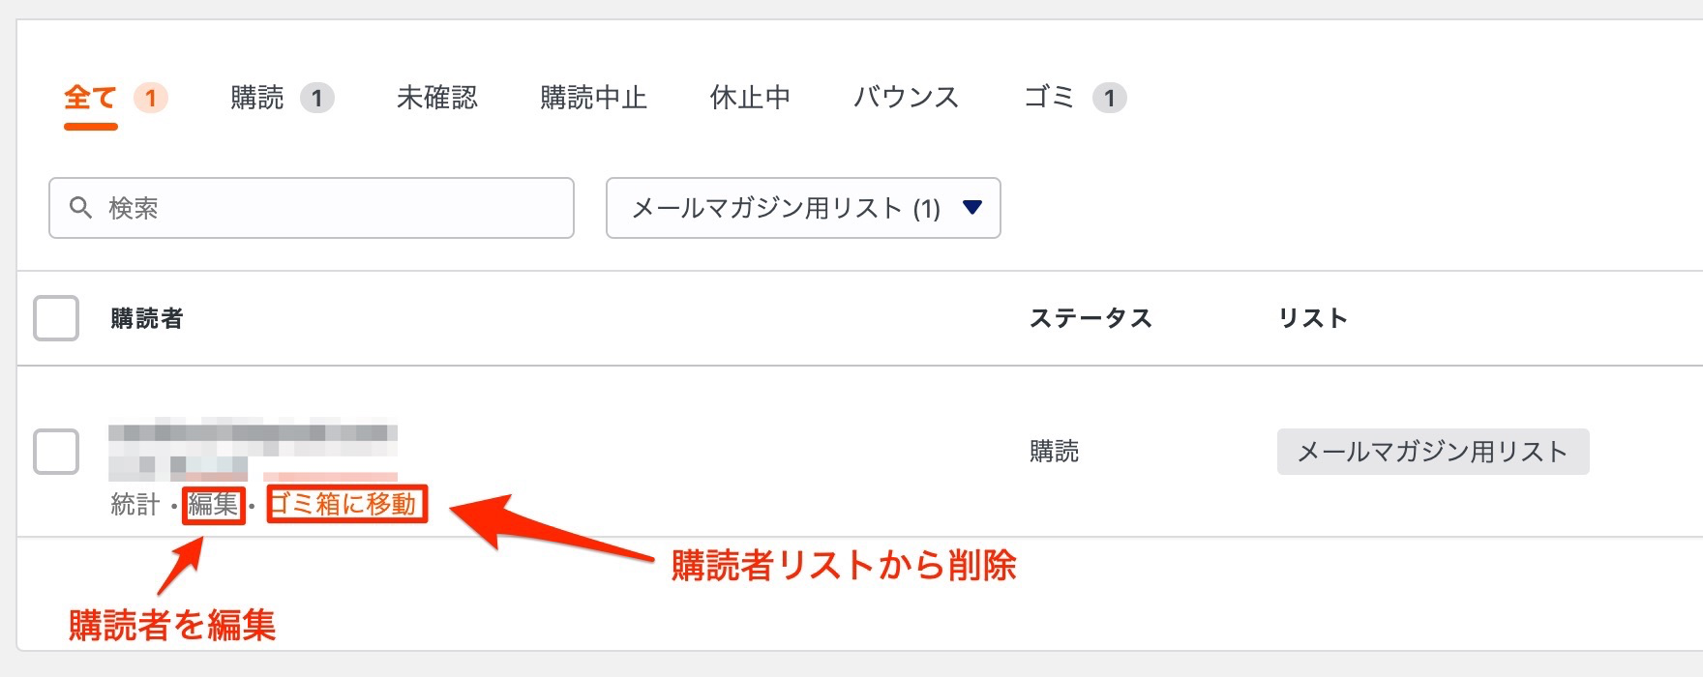Click the search magnifier icon
Image resolution: width=1703 pixels, height=677 pixels.
click(x=80, y=208)
